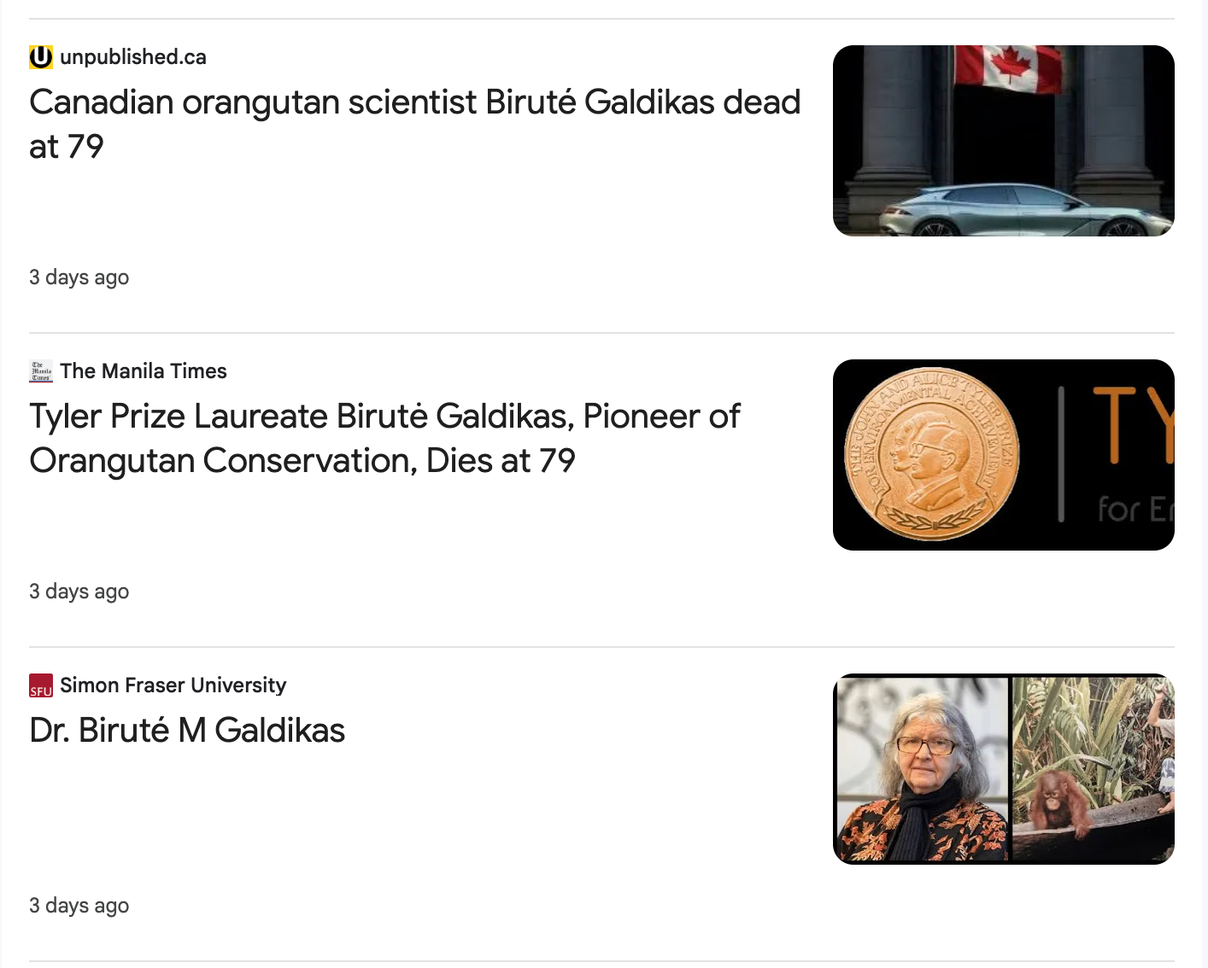
Task: Open the unpublished.ca source name
Action: pos(133,57)
